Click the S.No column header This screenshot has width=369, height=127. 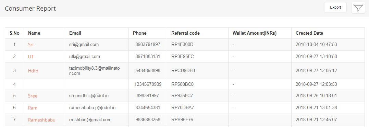14,33
